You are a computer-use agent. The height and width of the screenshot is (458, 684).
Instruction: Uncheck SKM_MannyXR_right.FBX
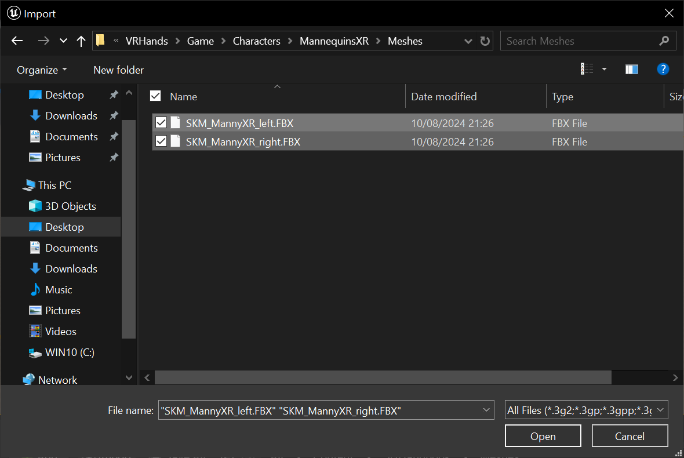click(x=161, y=141)
